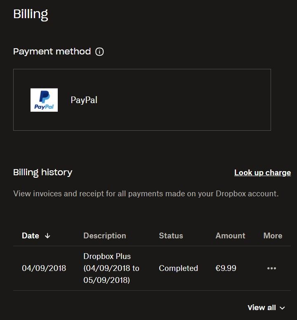Click the €9.99 amount cell
The height and width of the screenshot is (320, 297).
tap(226, 268)
